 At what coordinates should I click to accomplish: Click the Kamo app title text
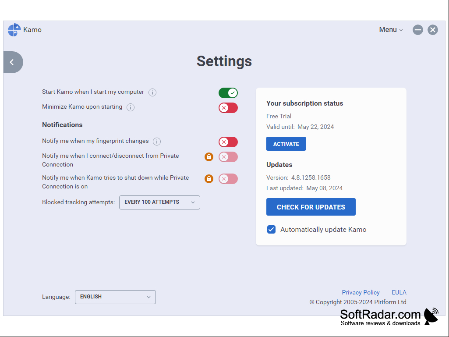[x=32, y=30]
